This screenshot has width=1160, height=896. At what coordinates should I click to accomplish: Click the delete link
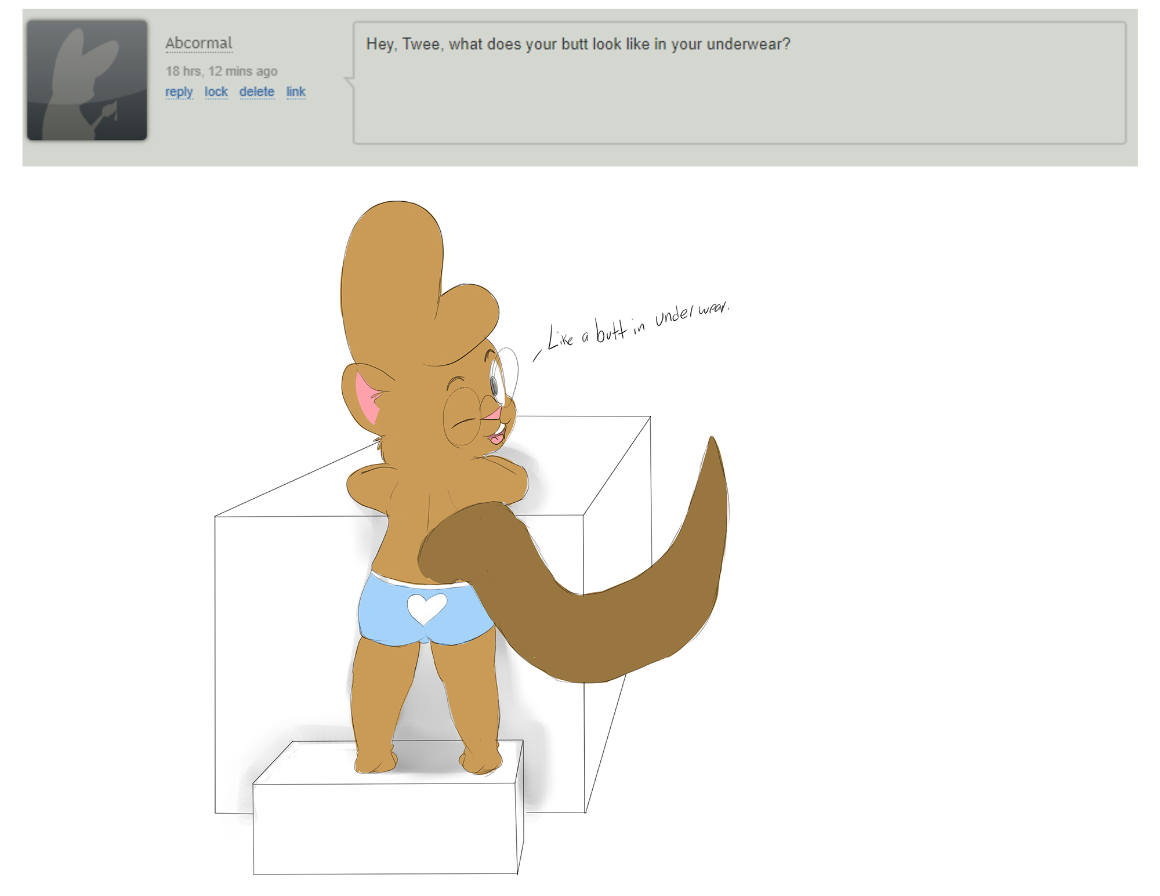point(256,92)
